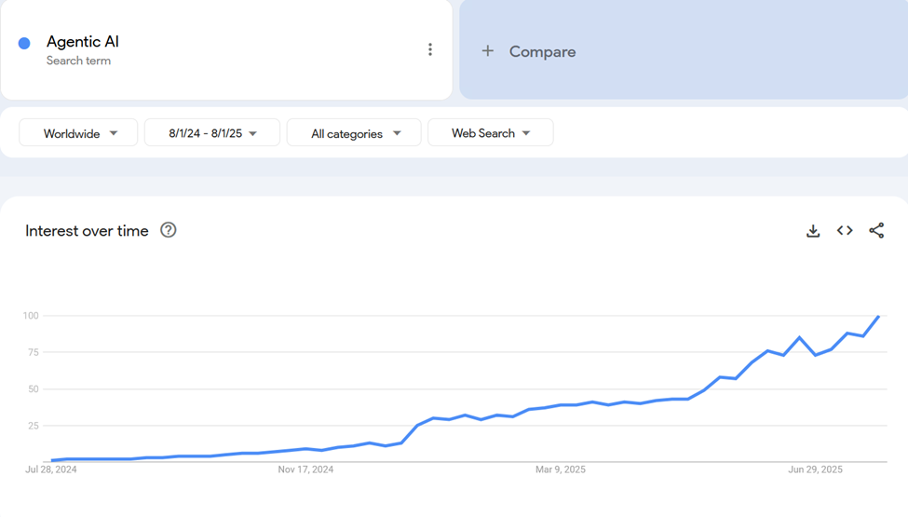Click the Compare label text
The width and height of the screenshot is (908, 517).
[x=542, y=52]
